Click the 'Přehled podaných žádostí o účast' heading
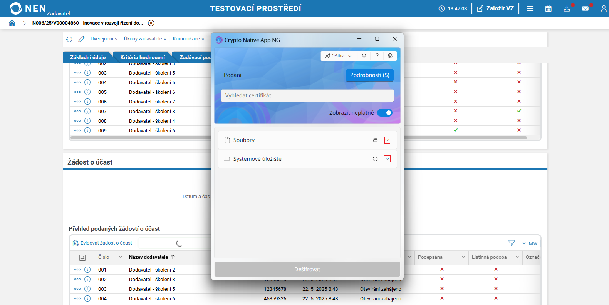 pyautogui.click(x=114, y=229)
